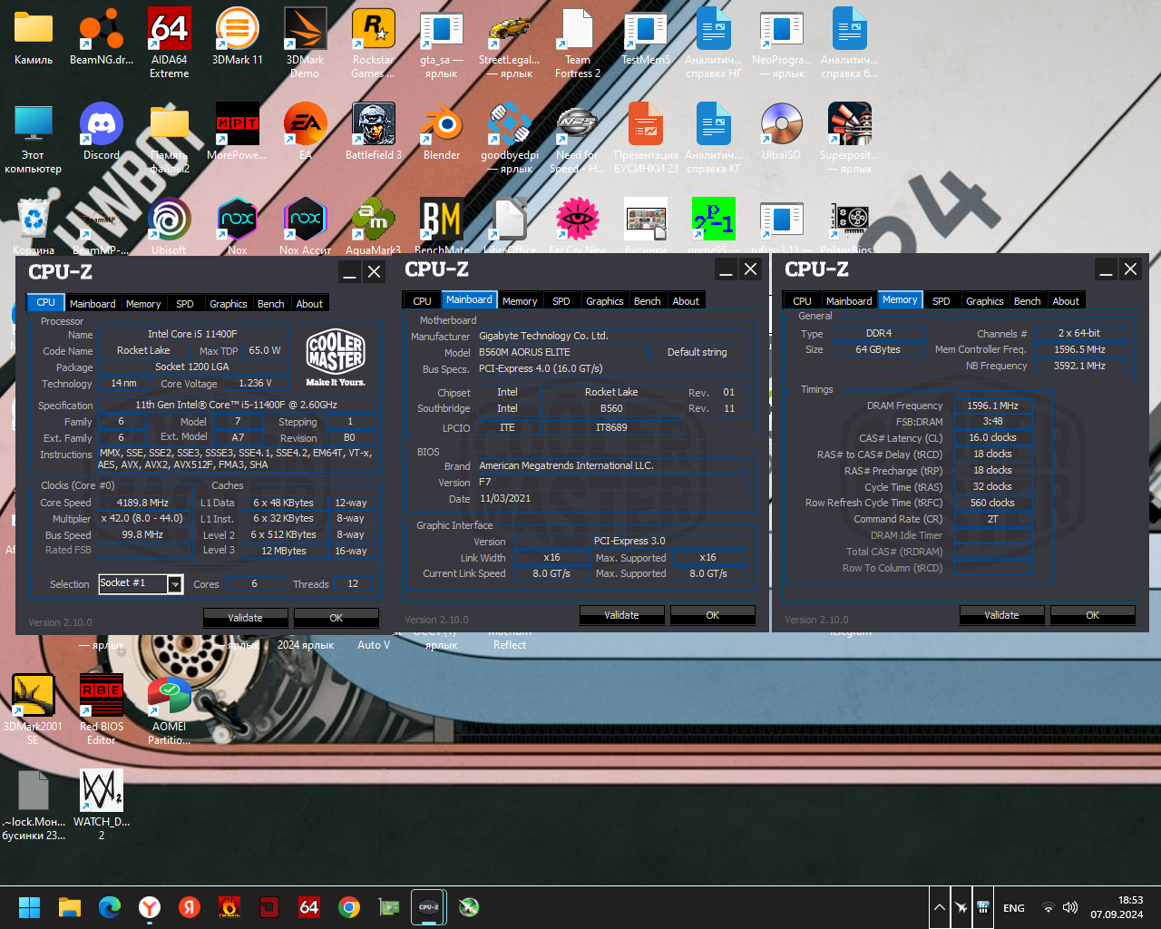Open Yandex Browser from taskbar
This screenshot has height=929, width=1161.
click(150, 907)
